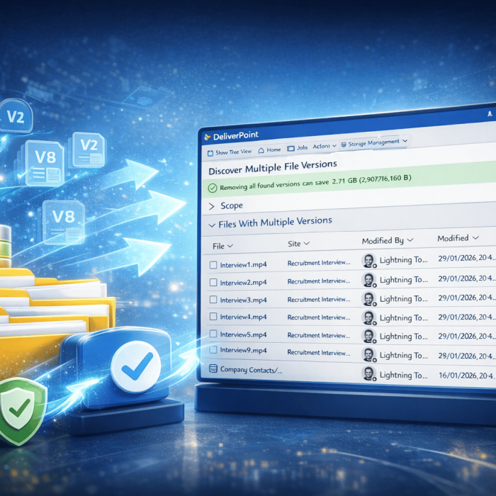Click the modified date in the Interview4.mp4 row
This screenshot has width=496, height=496.
(x=466, y=317)
